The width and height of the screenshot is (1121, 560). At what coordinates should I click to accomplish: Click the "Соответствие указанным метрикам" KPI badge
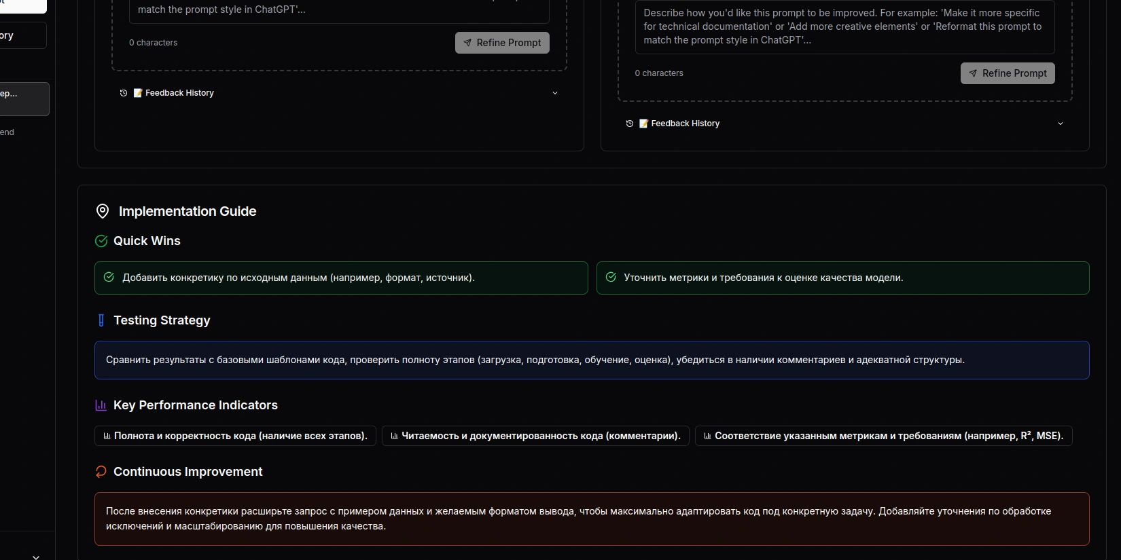[883, 436]
